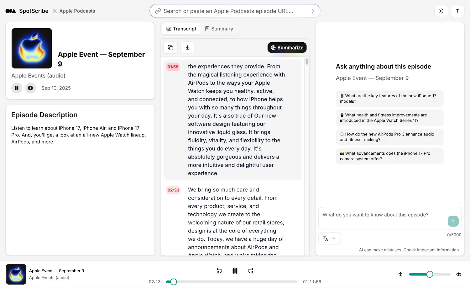Submit the URL with the search bar arrow
This screenshot has width=470, height=288.
tap(312, 11)
